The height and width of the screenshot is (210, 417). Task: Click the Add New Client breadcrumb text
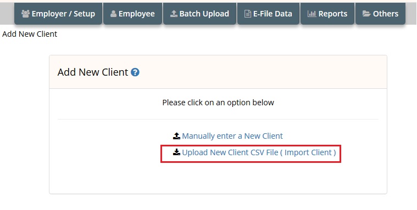point(30,34)
